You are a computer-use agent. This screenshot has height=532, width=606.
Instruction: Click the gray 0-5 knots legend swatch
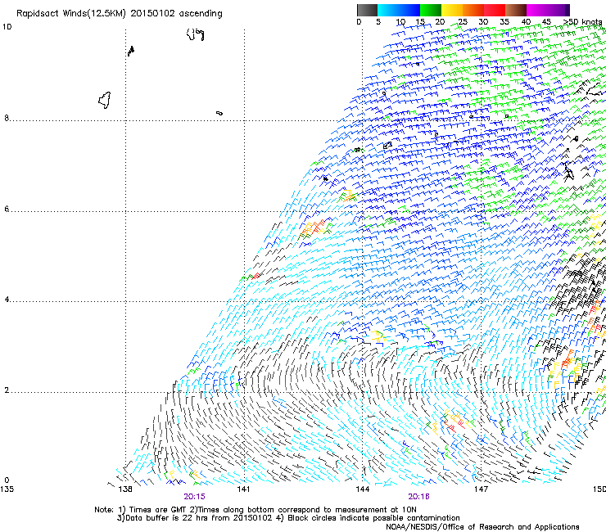coord(367,10)
